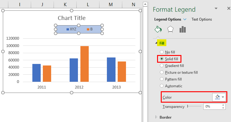Viewport: 231px width, 122px height.
Task: Switch to Text Options tab
Action: point(202,19)
